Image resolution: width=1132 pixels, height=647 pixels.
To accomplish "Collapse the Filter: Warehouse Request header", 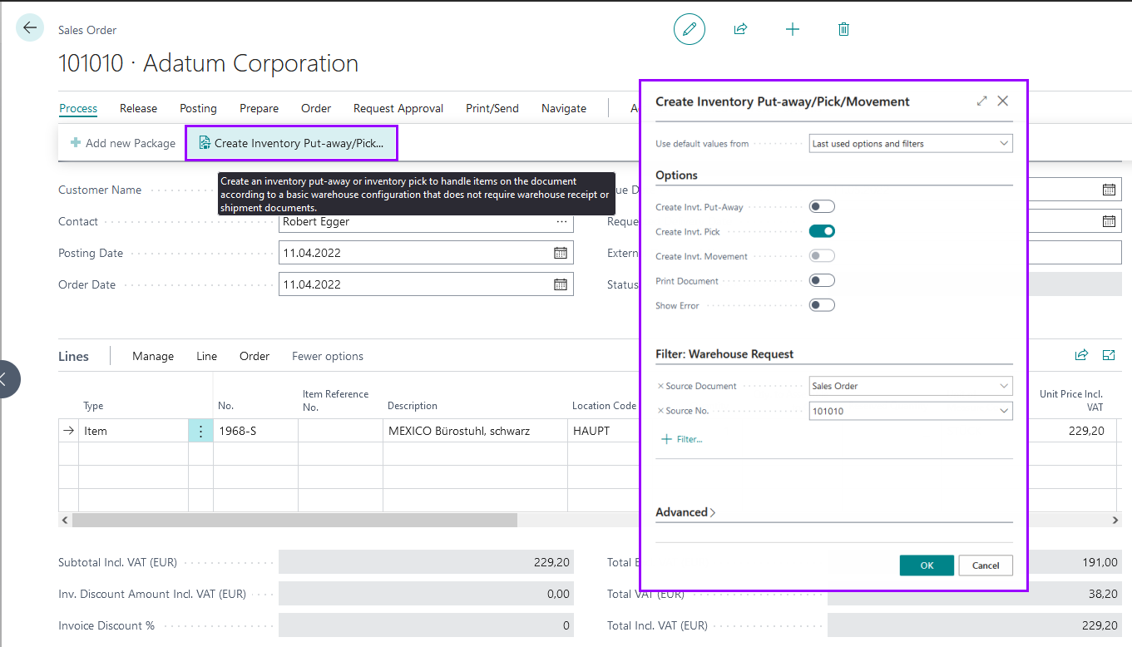I will point(724,354).
